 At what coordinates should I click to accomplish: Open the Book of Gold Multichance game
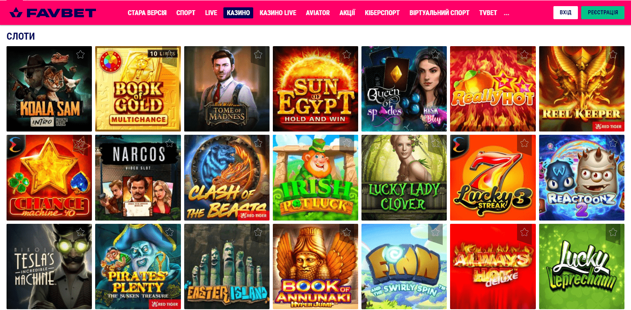point(138,89)
